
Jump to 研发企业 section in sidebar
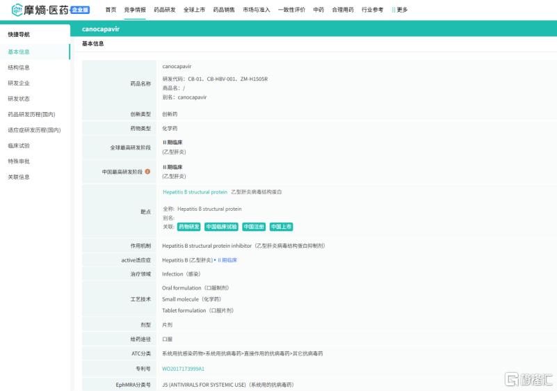(x=19, y=83)
